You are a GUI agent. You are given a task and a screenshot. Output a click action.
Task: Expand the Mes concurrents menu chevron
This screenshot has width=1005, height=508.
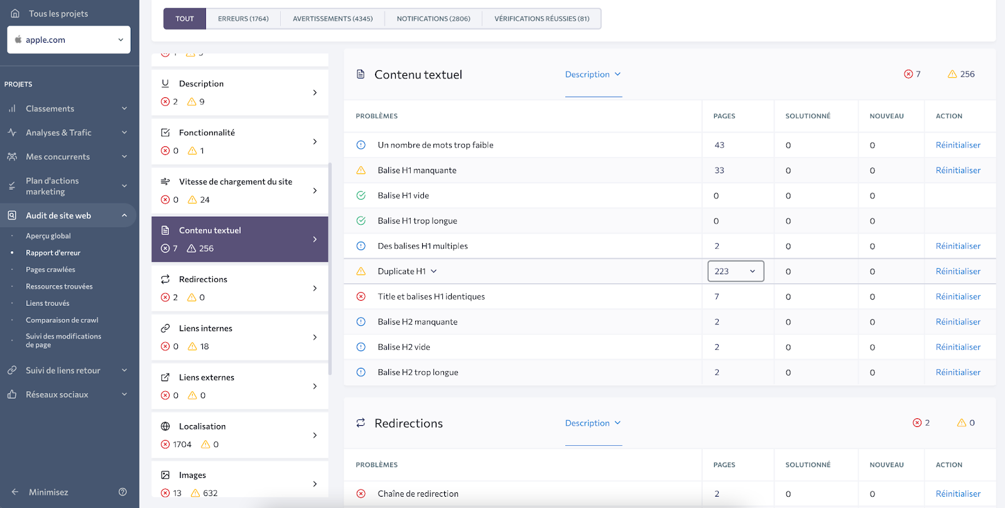[x=124, y=156]
